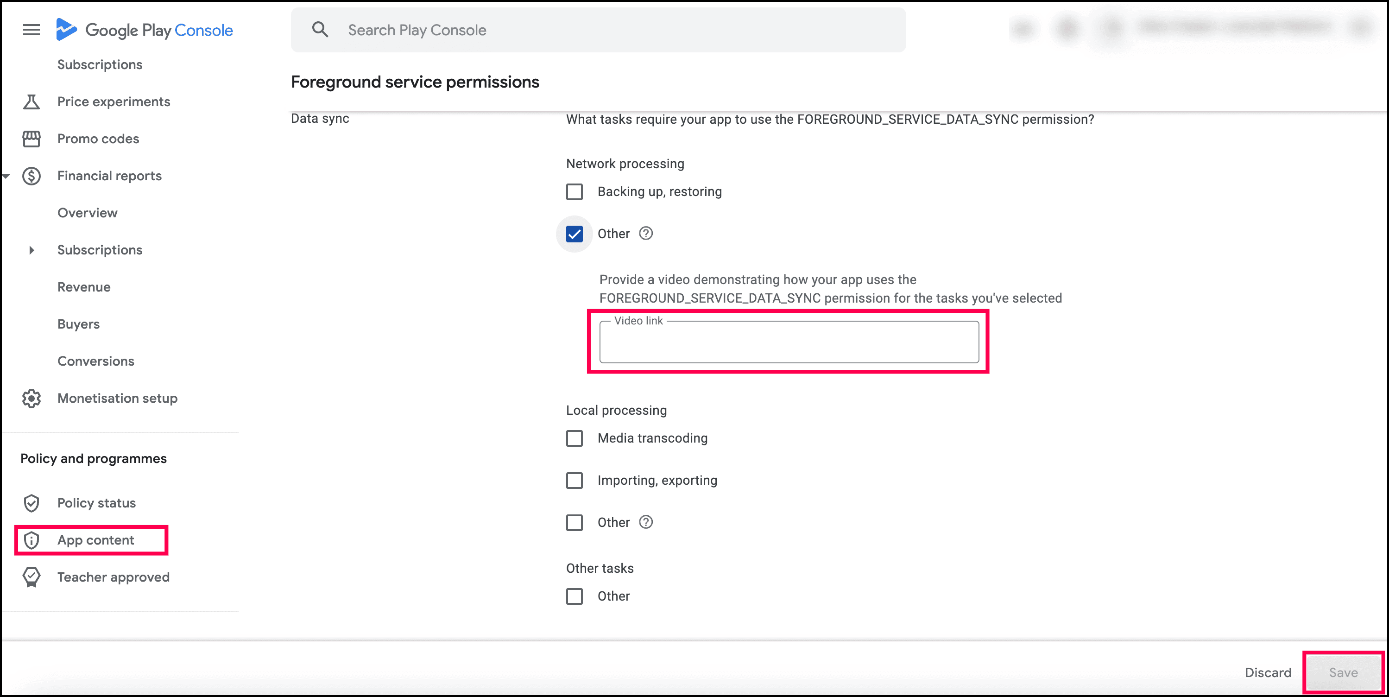
Task: Enable the Media transcoding checkbox
Action: (x=574, y=438)
